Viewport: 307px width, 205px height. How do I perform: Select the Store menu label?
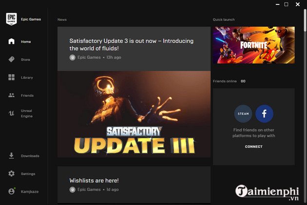pos(25,60)
